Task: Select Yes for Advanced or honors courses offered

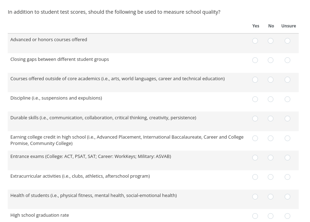Action: (255, 41)
